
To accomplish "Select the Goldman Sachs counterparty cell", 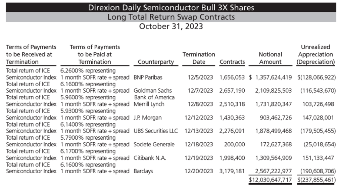I will pyautogui.click(x=153, y=91).
